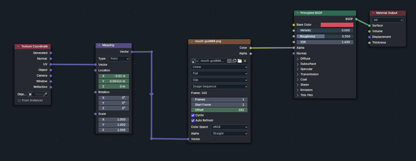This screenshot has height=161, width=416.
Task: Click the new image copy icon
Action: (234, 61)
